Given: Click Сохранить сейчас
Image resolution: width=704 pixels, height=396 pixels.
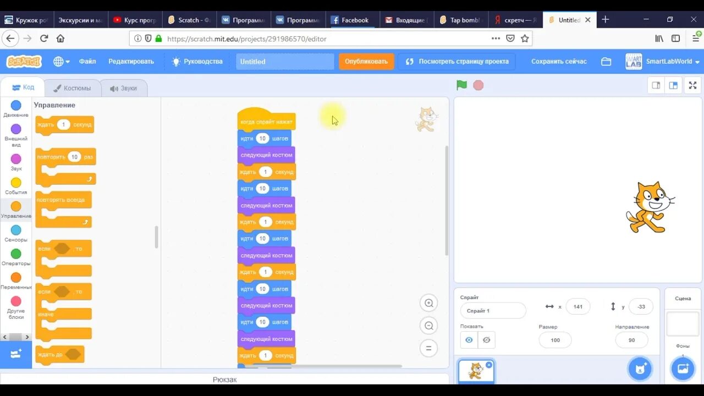Looking at the screenshot, I should coord(559,62).
